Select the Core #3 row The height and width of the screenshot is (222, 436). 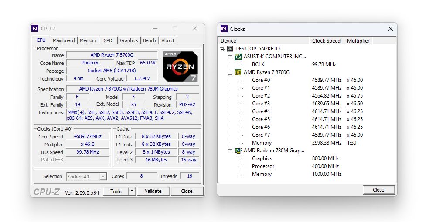(307, 104)
